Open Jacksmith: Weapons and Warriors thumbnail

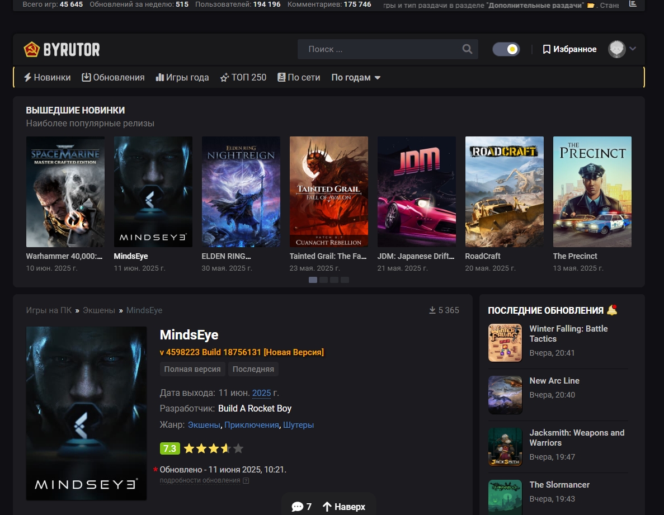tap(505, 447)
